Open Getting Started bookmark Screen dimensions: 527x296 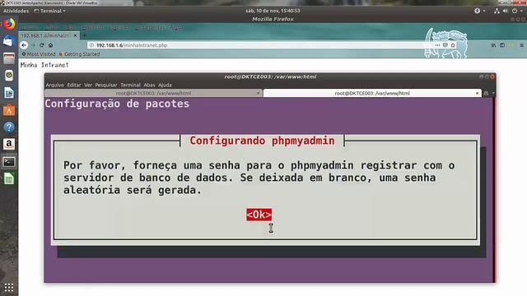[79, 54]
